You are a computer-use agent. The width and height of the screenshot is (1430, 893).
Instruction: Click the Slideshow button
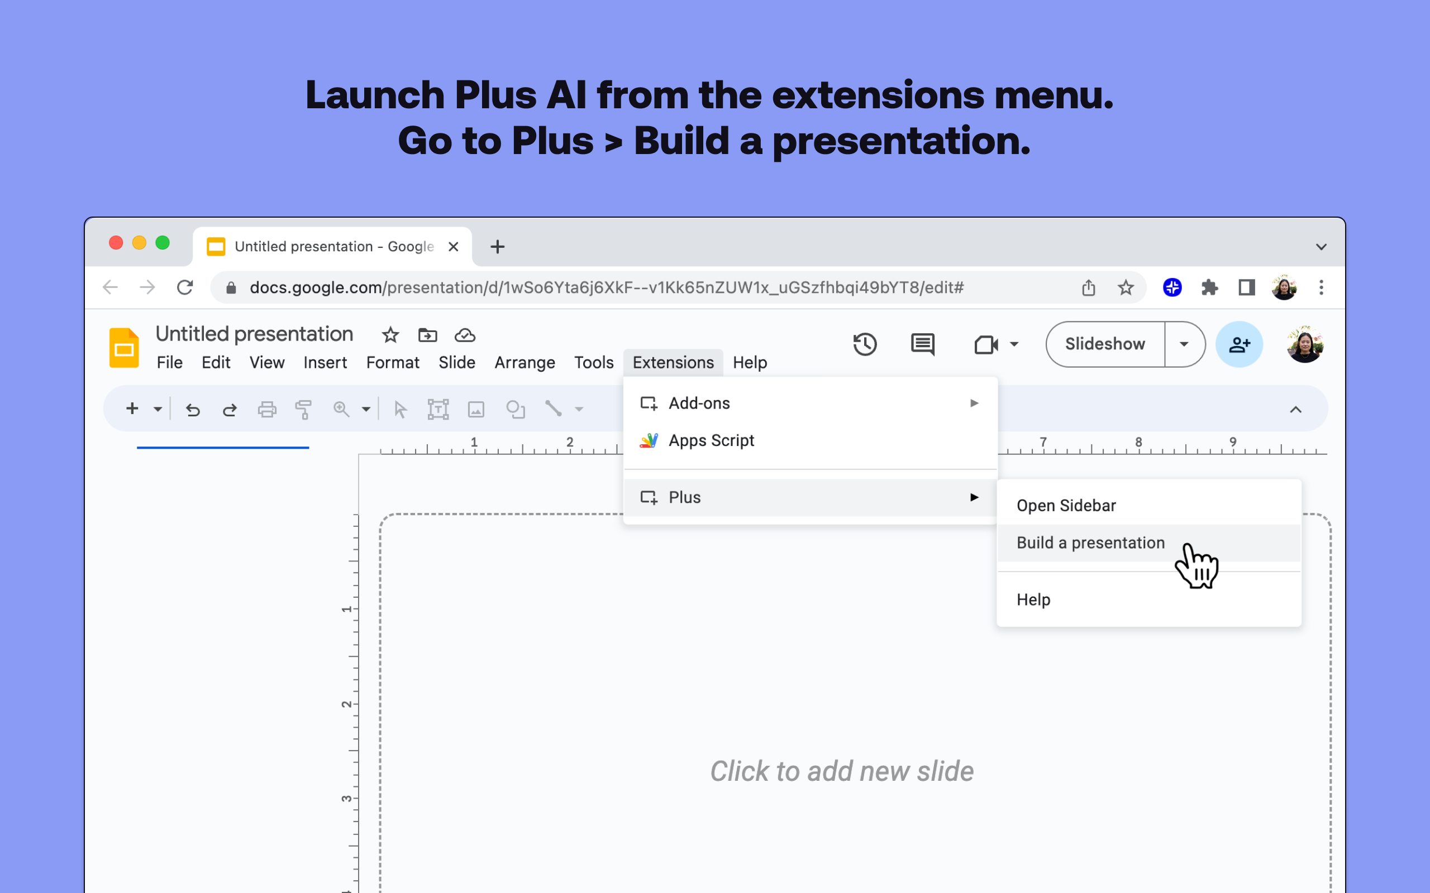point(1104,344)
